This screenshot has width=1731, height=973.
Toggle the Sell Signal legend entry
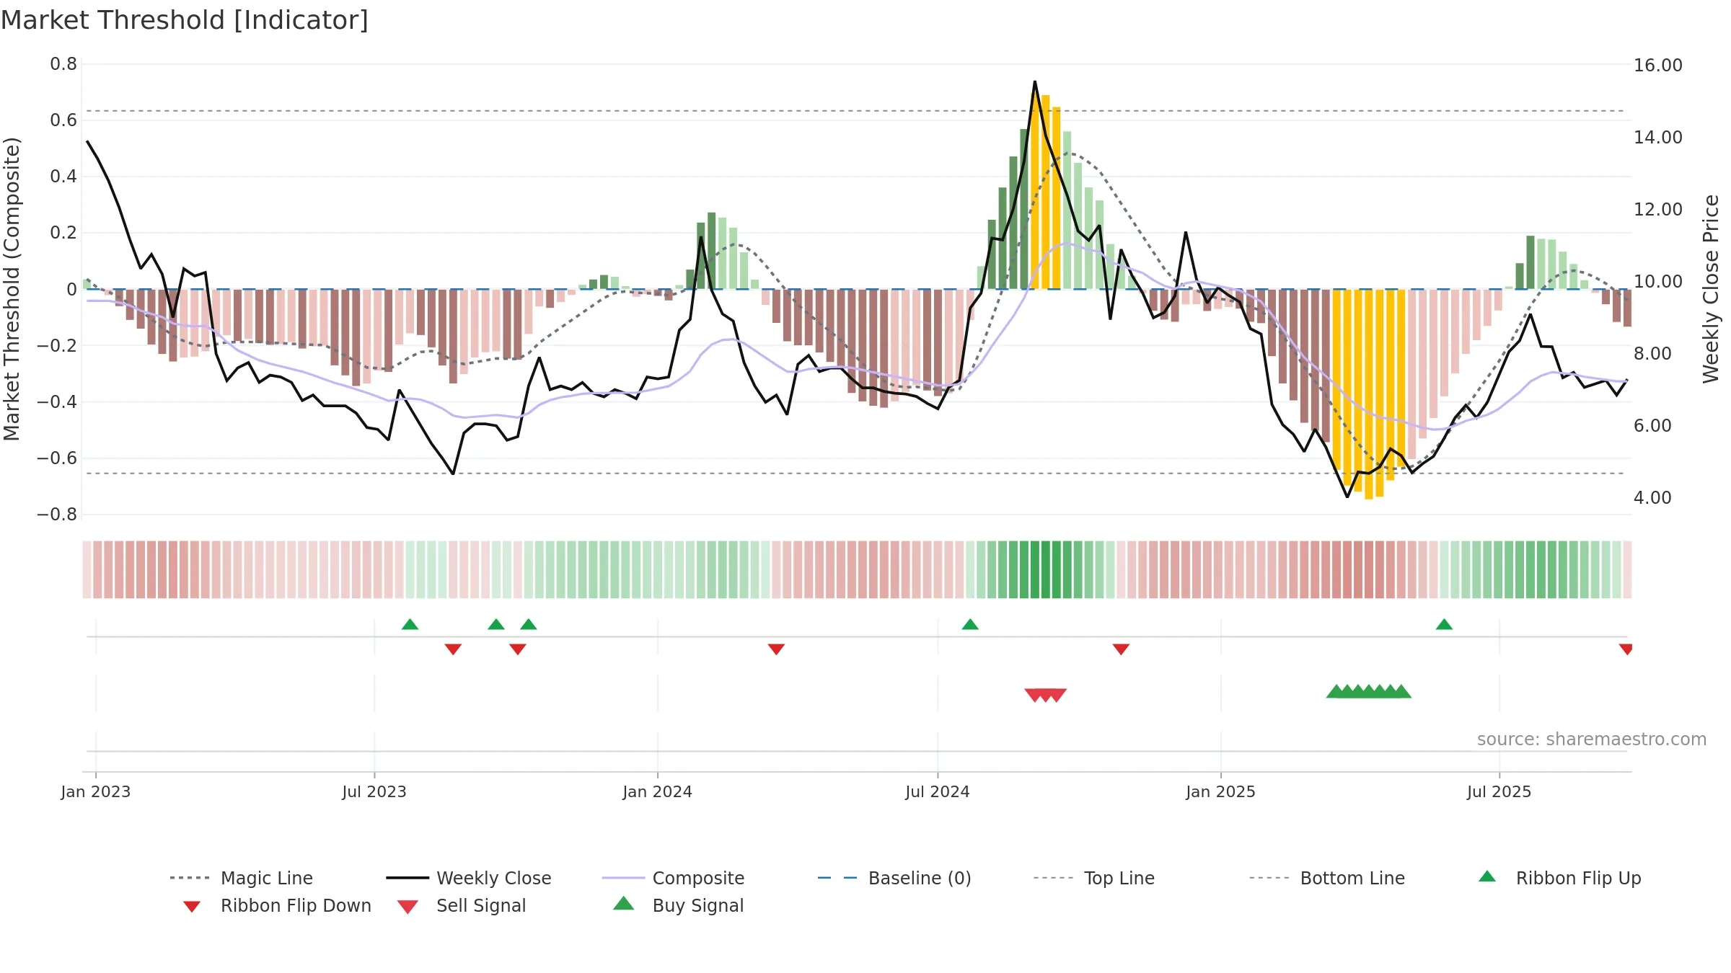coord(462,905)
